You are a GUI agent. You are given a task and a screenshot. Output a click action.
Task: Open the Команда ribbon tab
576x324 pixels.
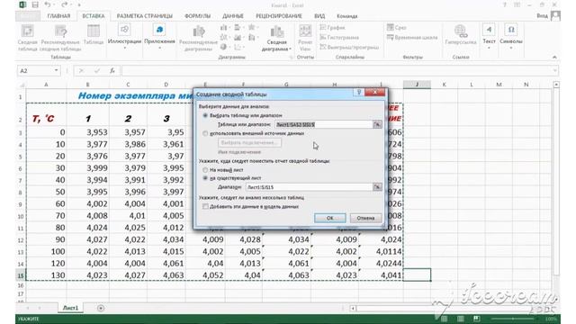(x=347, y=16)
